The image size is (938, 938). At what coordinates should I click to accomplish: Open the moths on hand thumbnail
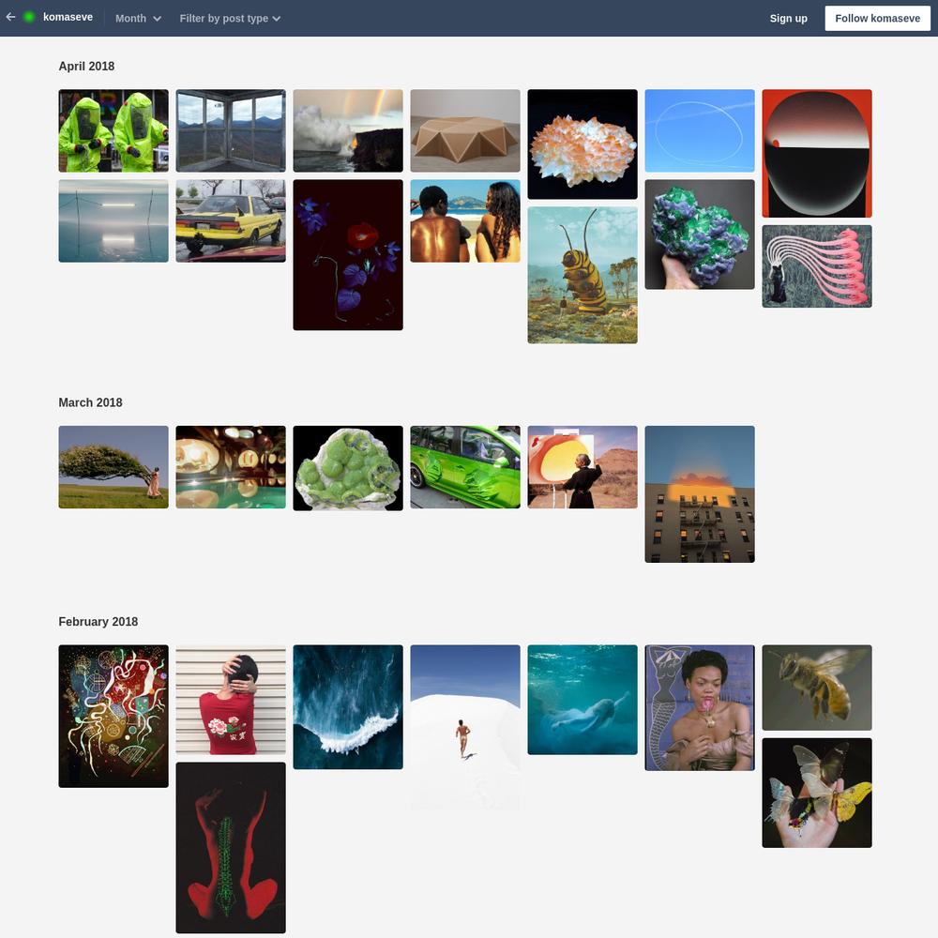(817, 793)
